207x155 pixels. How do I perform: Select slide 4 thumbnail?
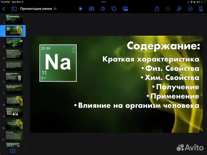click(x=14, y=54)
